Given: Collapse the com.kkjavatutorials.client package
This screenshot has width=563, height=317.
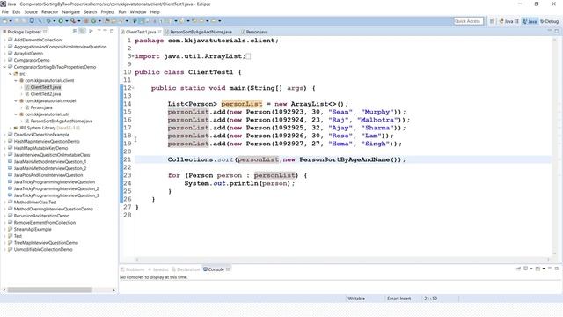Looking at the screenshot, I should coord(16,80).
